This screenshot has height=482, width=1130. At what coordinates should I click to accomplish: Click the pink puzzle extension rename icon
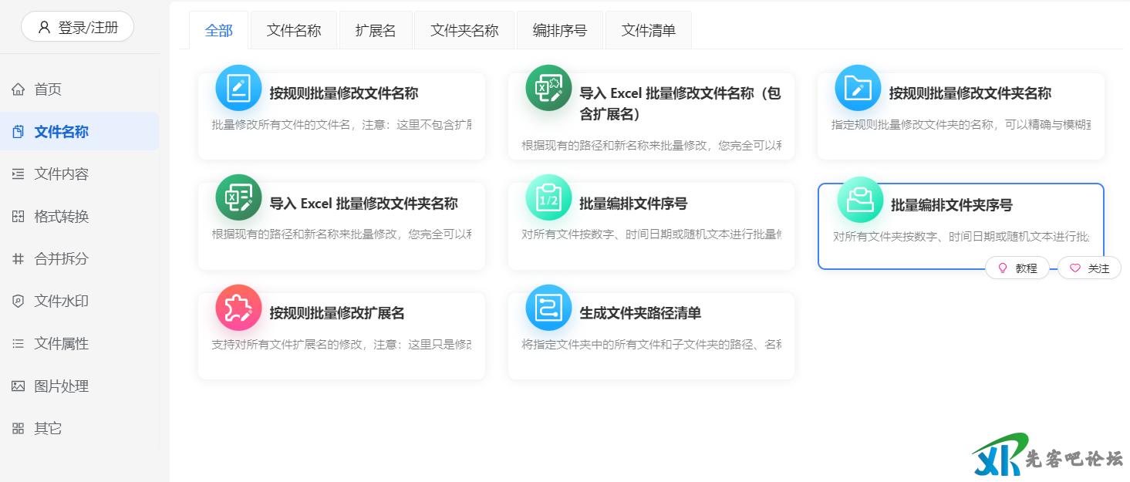point(238,308)
